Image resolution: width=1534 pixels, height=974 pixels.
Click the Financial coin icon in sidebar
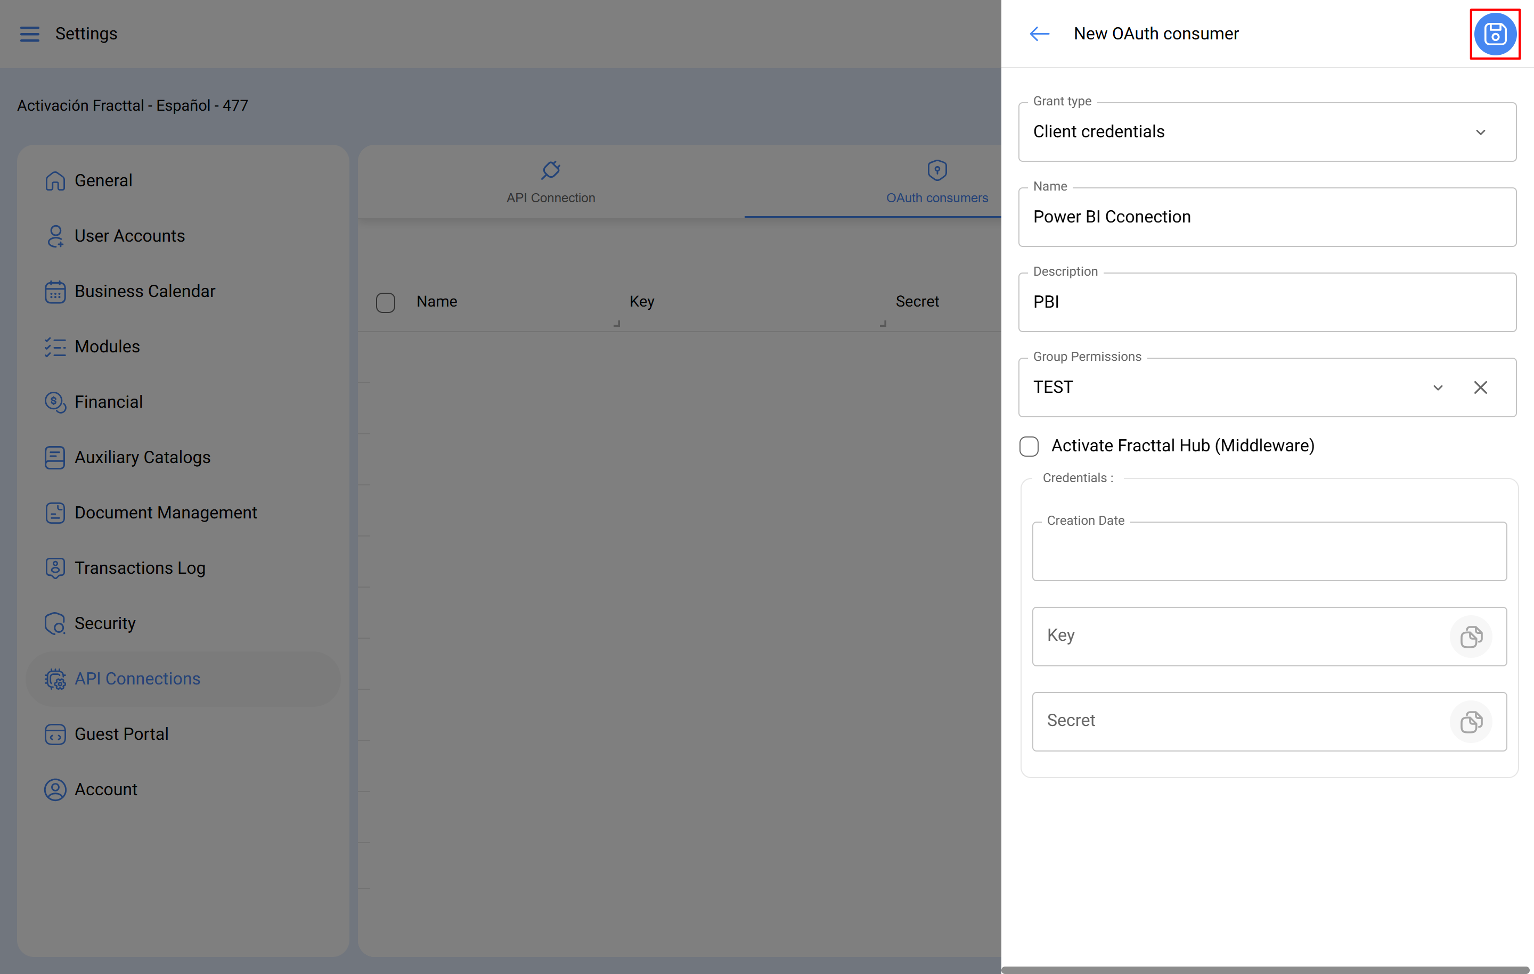click(55, 402)
